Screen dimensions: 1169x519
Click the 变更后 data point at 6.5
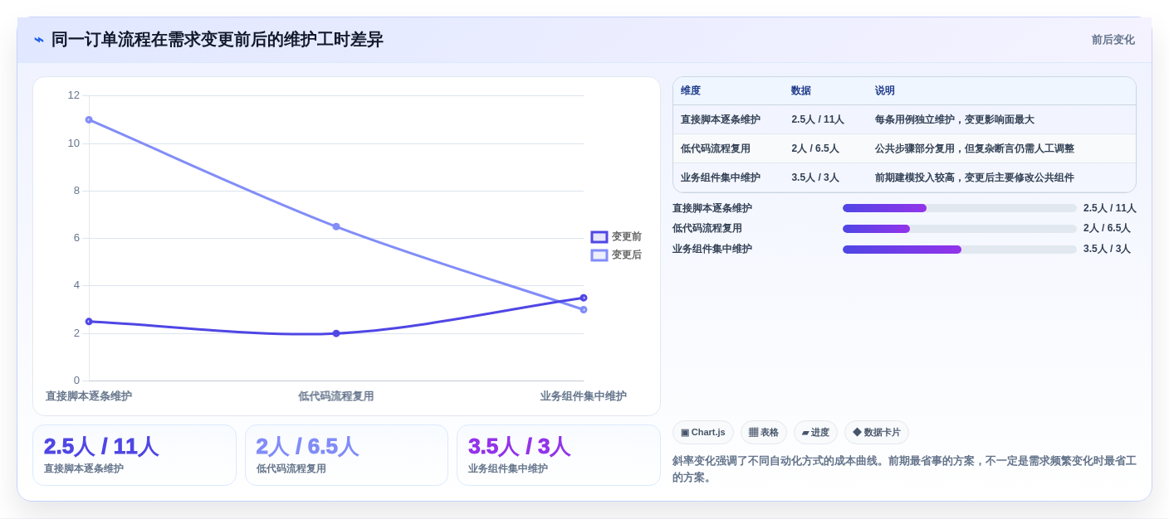click(x=336, y=226)
